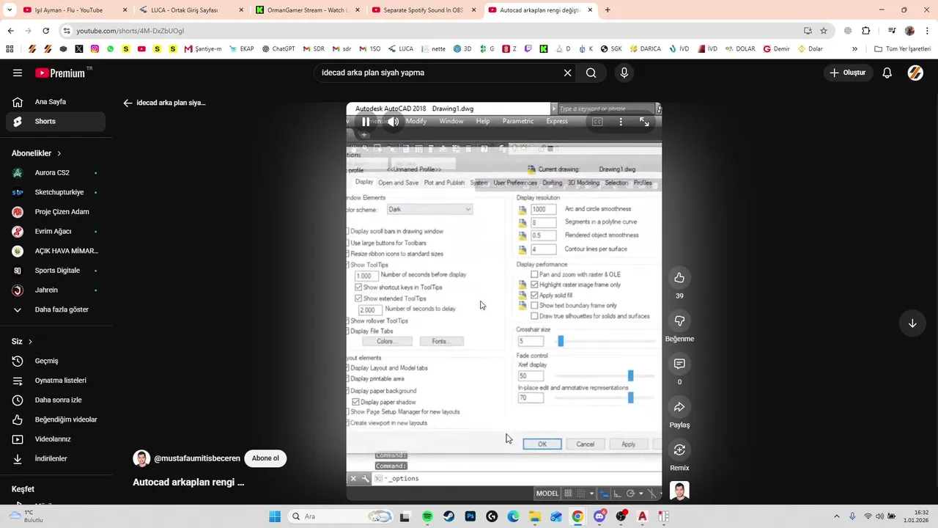Open Discord from the taskbar
The height and width of the screenshot is (528, 938).
[x=599, y=516]
